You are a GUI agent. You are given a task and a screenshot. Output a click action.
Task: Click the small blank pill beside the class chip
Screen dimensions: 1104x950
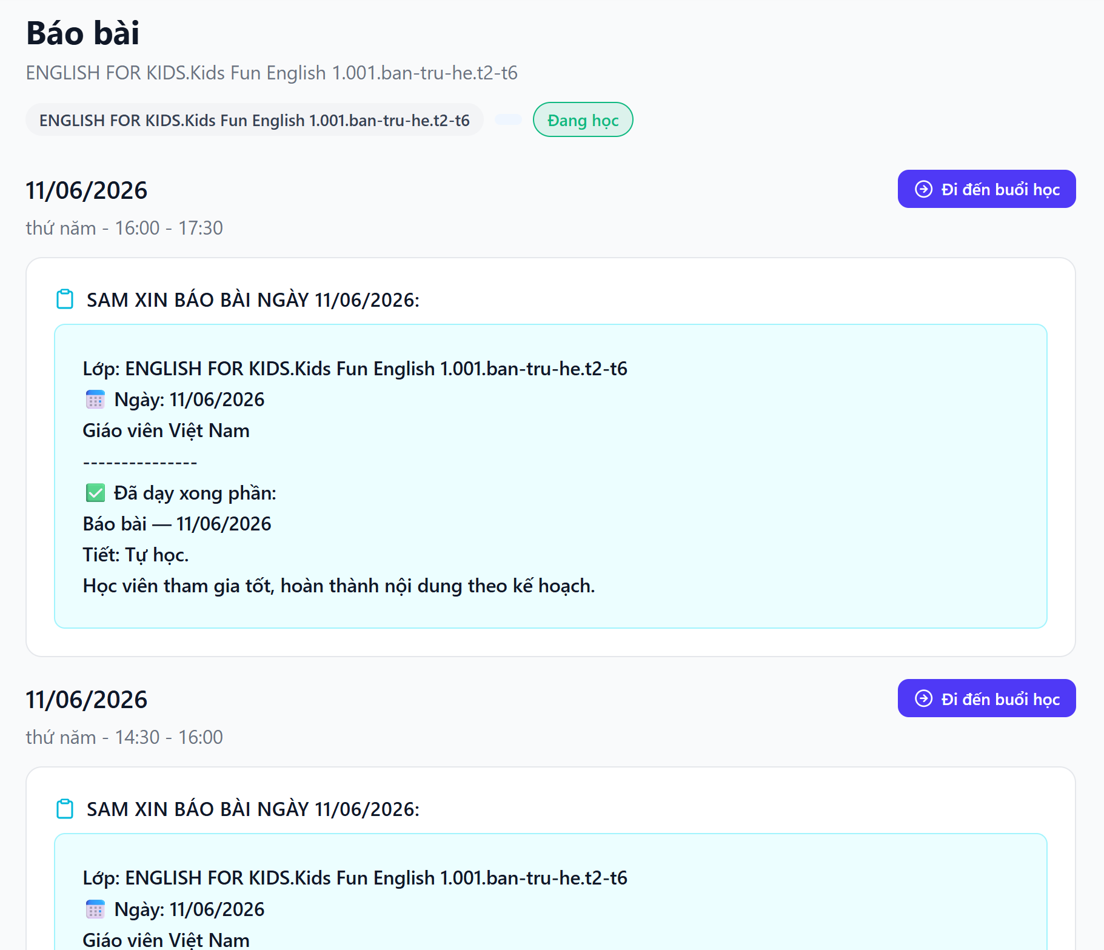pyautogui.click(x=508, y=119)
